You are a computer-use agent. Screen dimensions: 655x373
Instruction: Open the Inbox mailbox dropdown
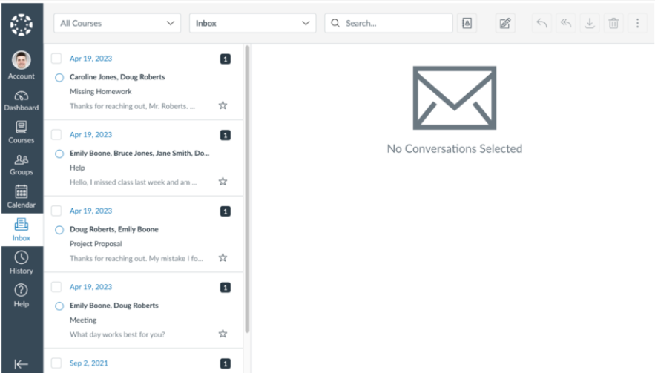pyautogui.click(x=253, y=24)
